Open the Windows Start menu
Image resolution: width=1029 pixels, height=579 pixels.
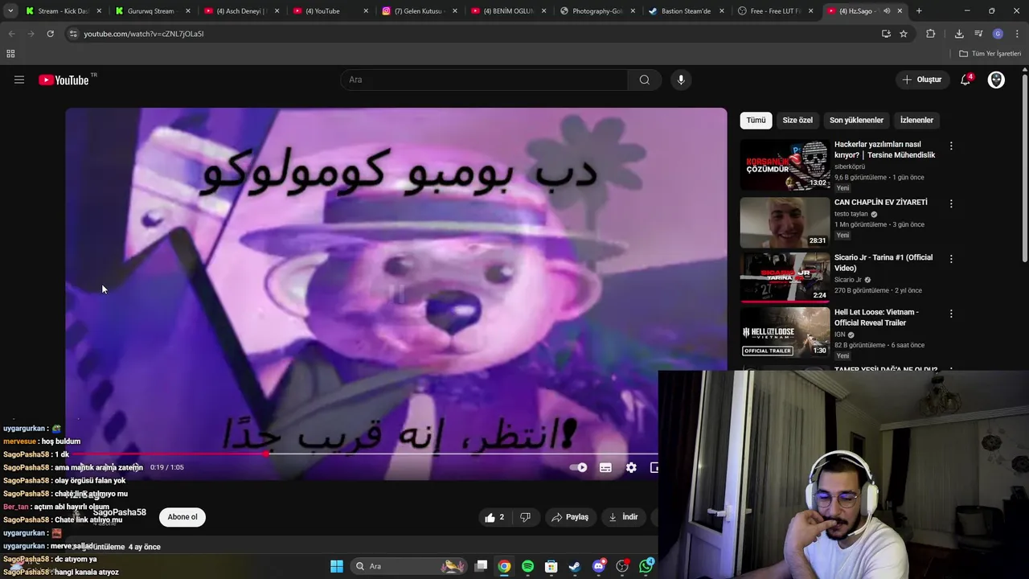point(337,566)
